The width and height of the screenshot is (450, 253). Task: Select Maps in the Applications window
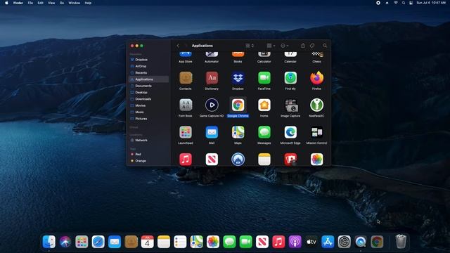click(x=238, y=133)
